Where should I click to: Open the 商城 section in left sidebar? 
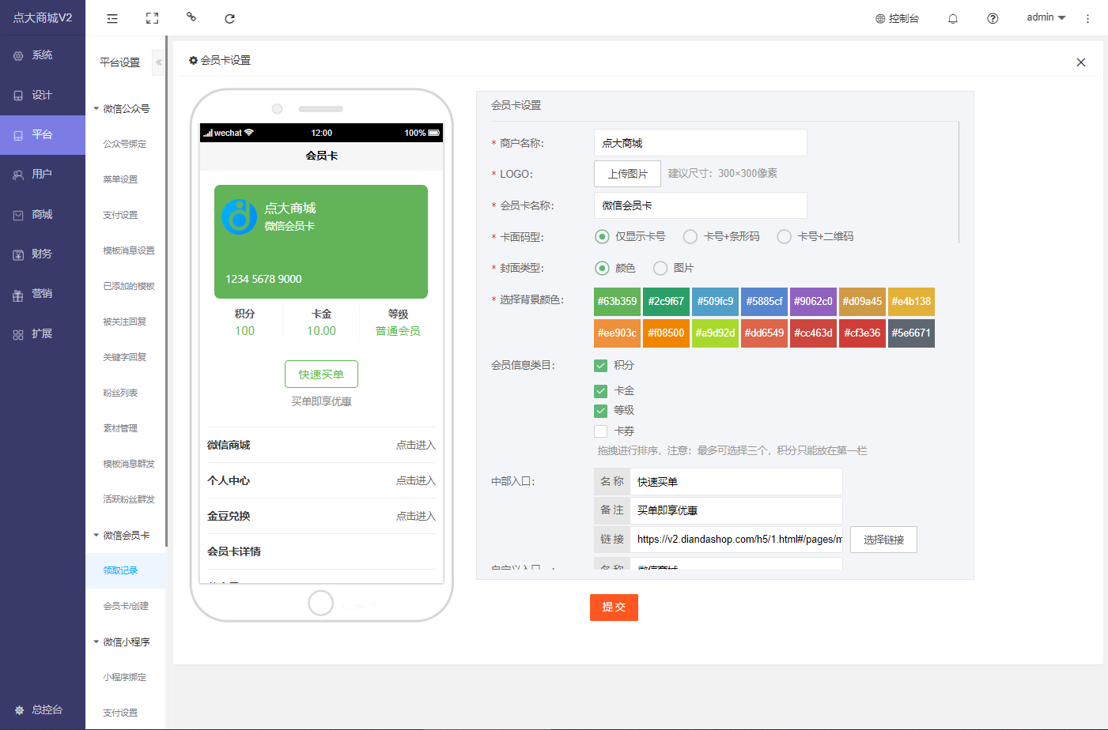click(x=42, y=214)
